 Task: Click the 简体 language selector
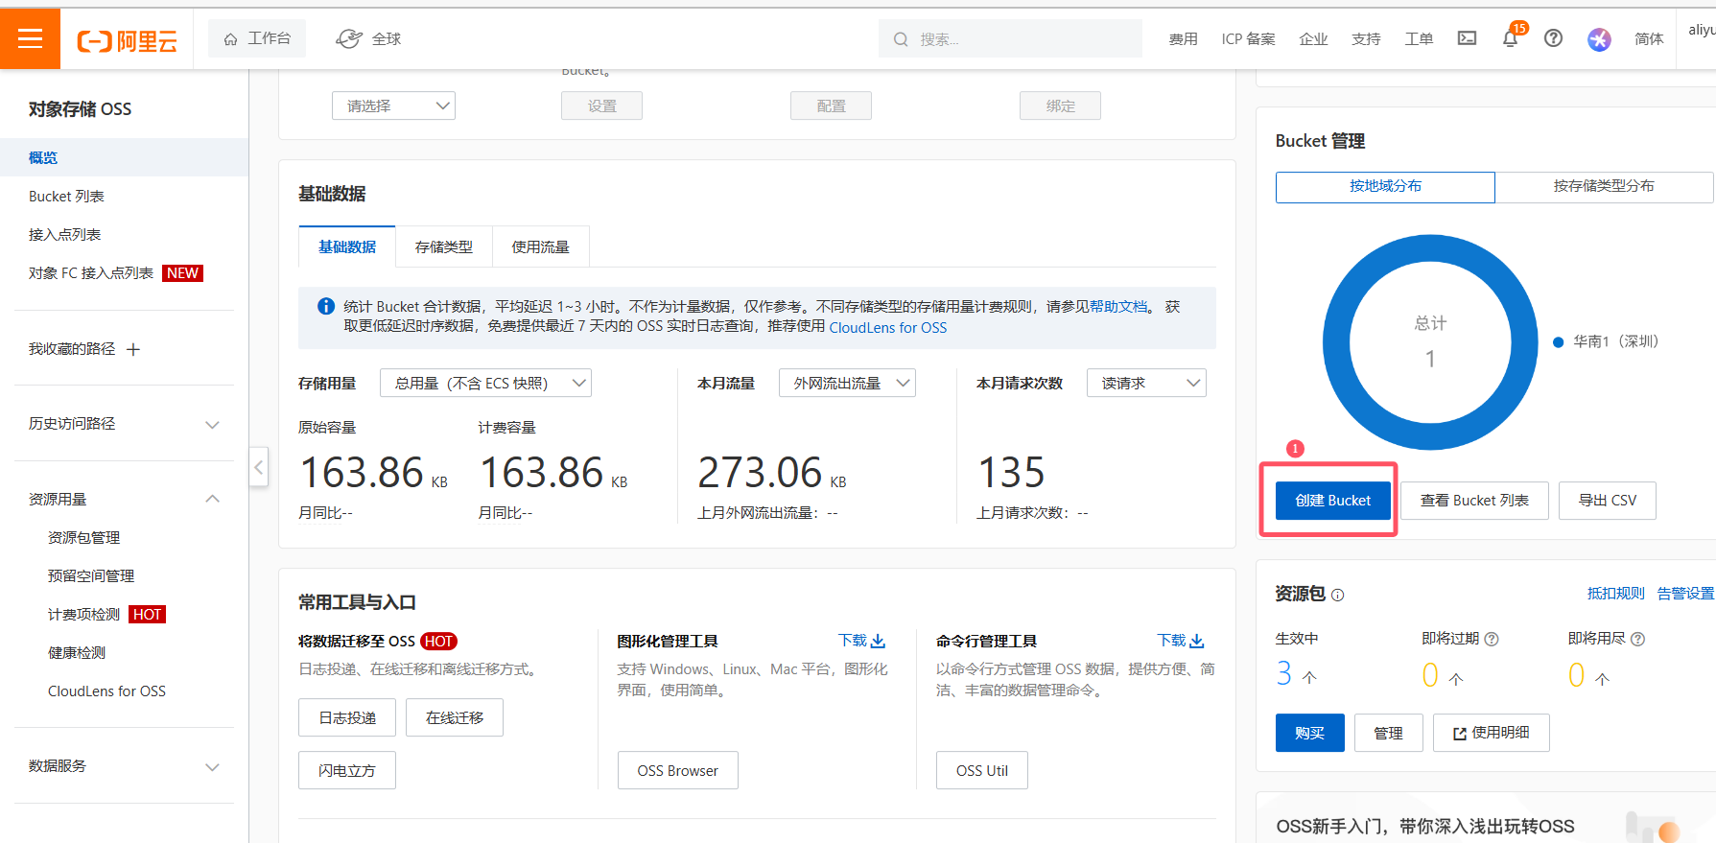pos(1649,39)
